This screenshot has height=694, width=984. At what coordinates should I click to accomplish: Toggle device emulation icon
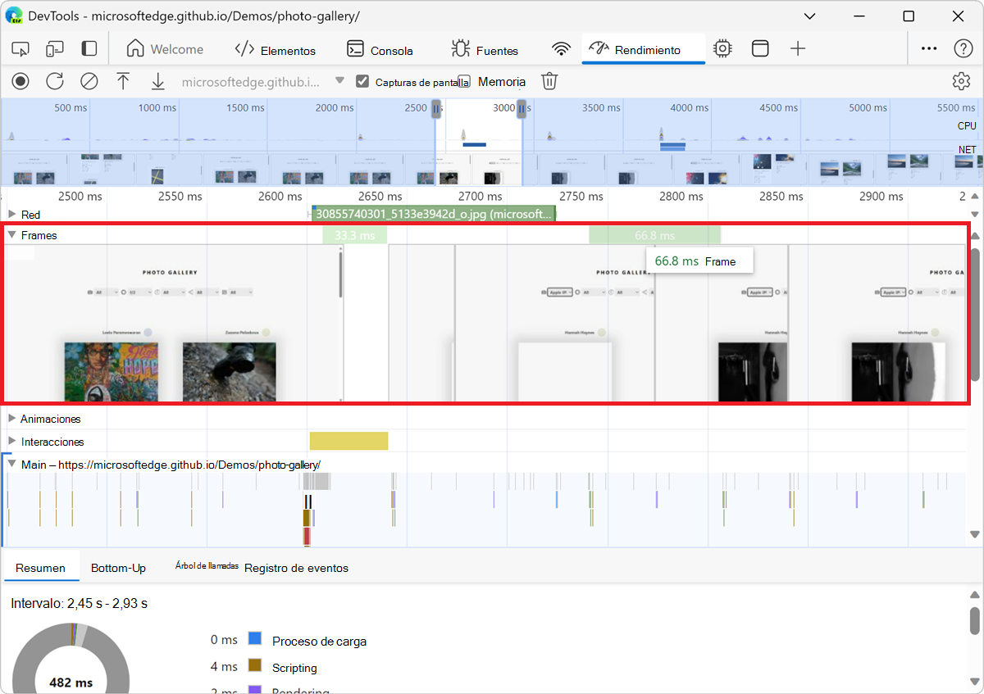point(55,49)
